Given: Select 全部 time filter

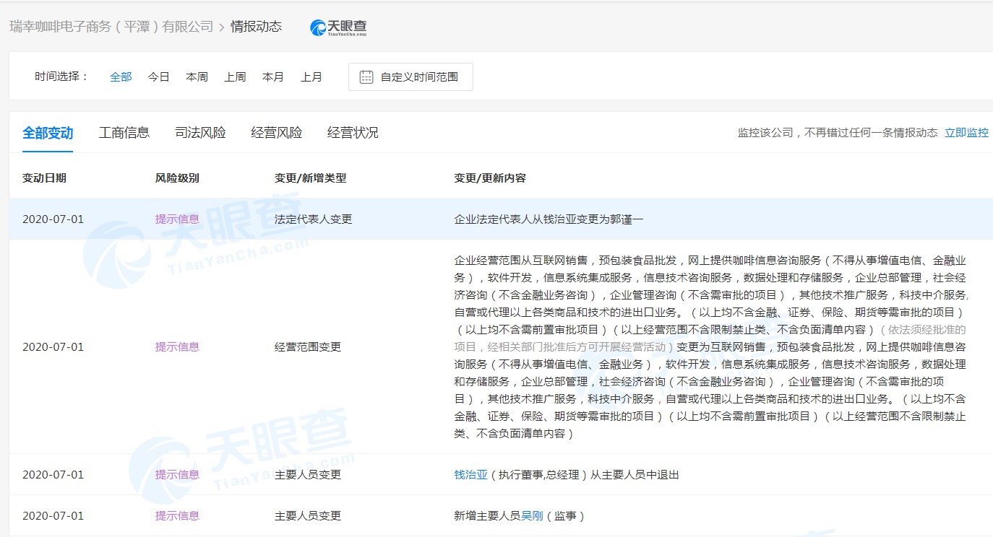Looking at the screenshot, I should click(121, 77).
